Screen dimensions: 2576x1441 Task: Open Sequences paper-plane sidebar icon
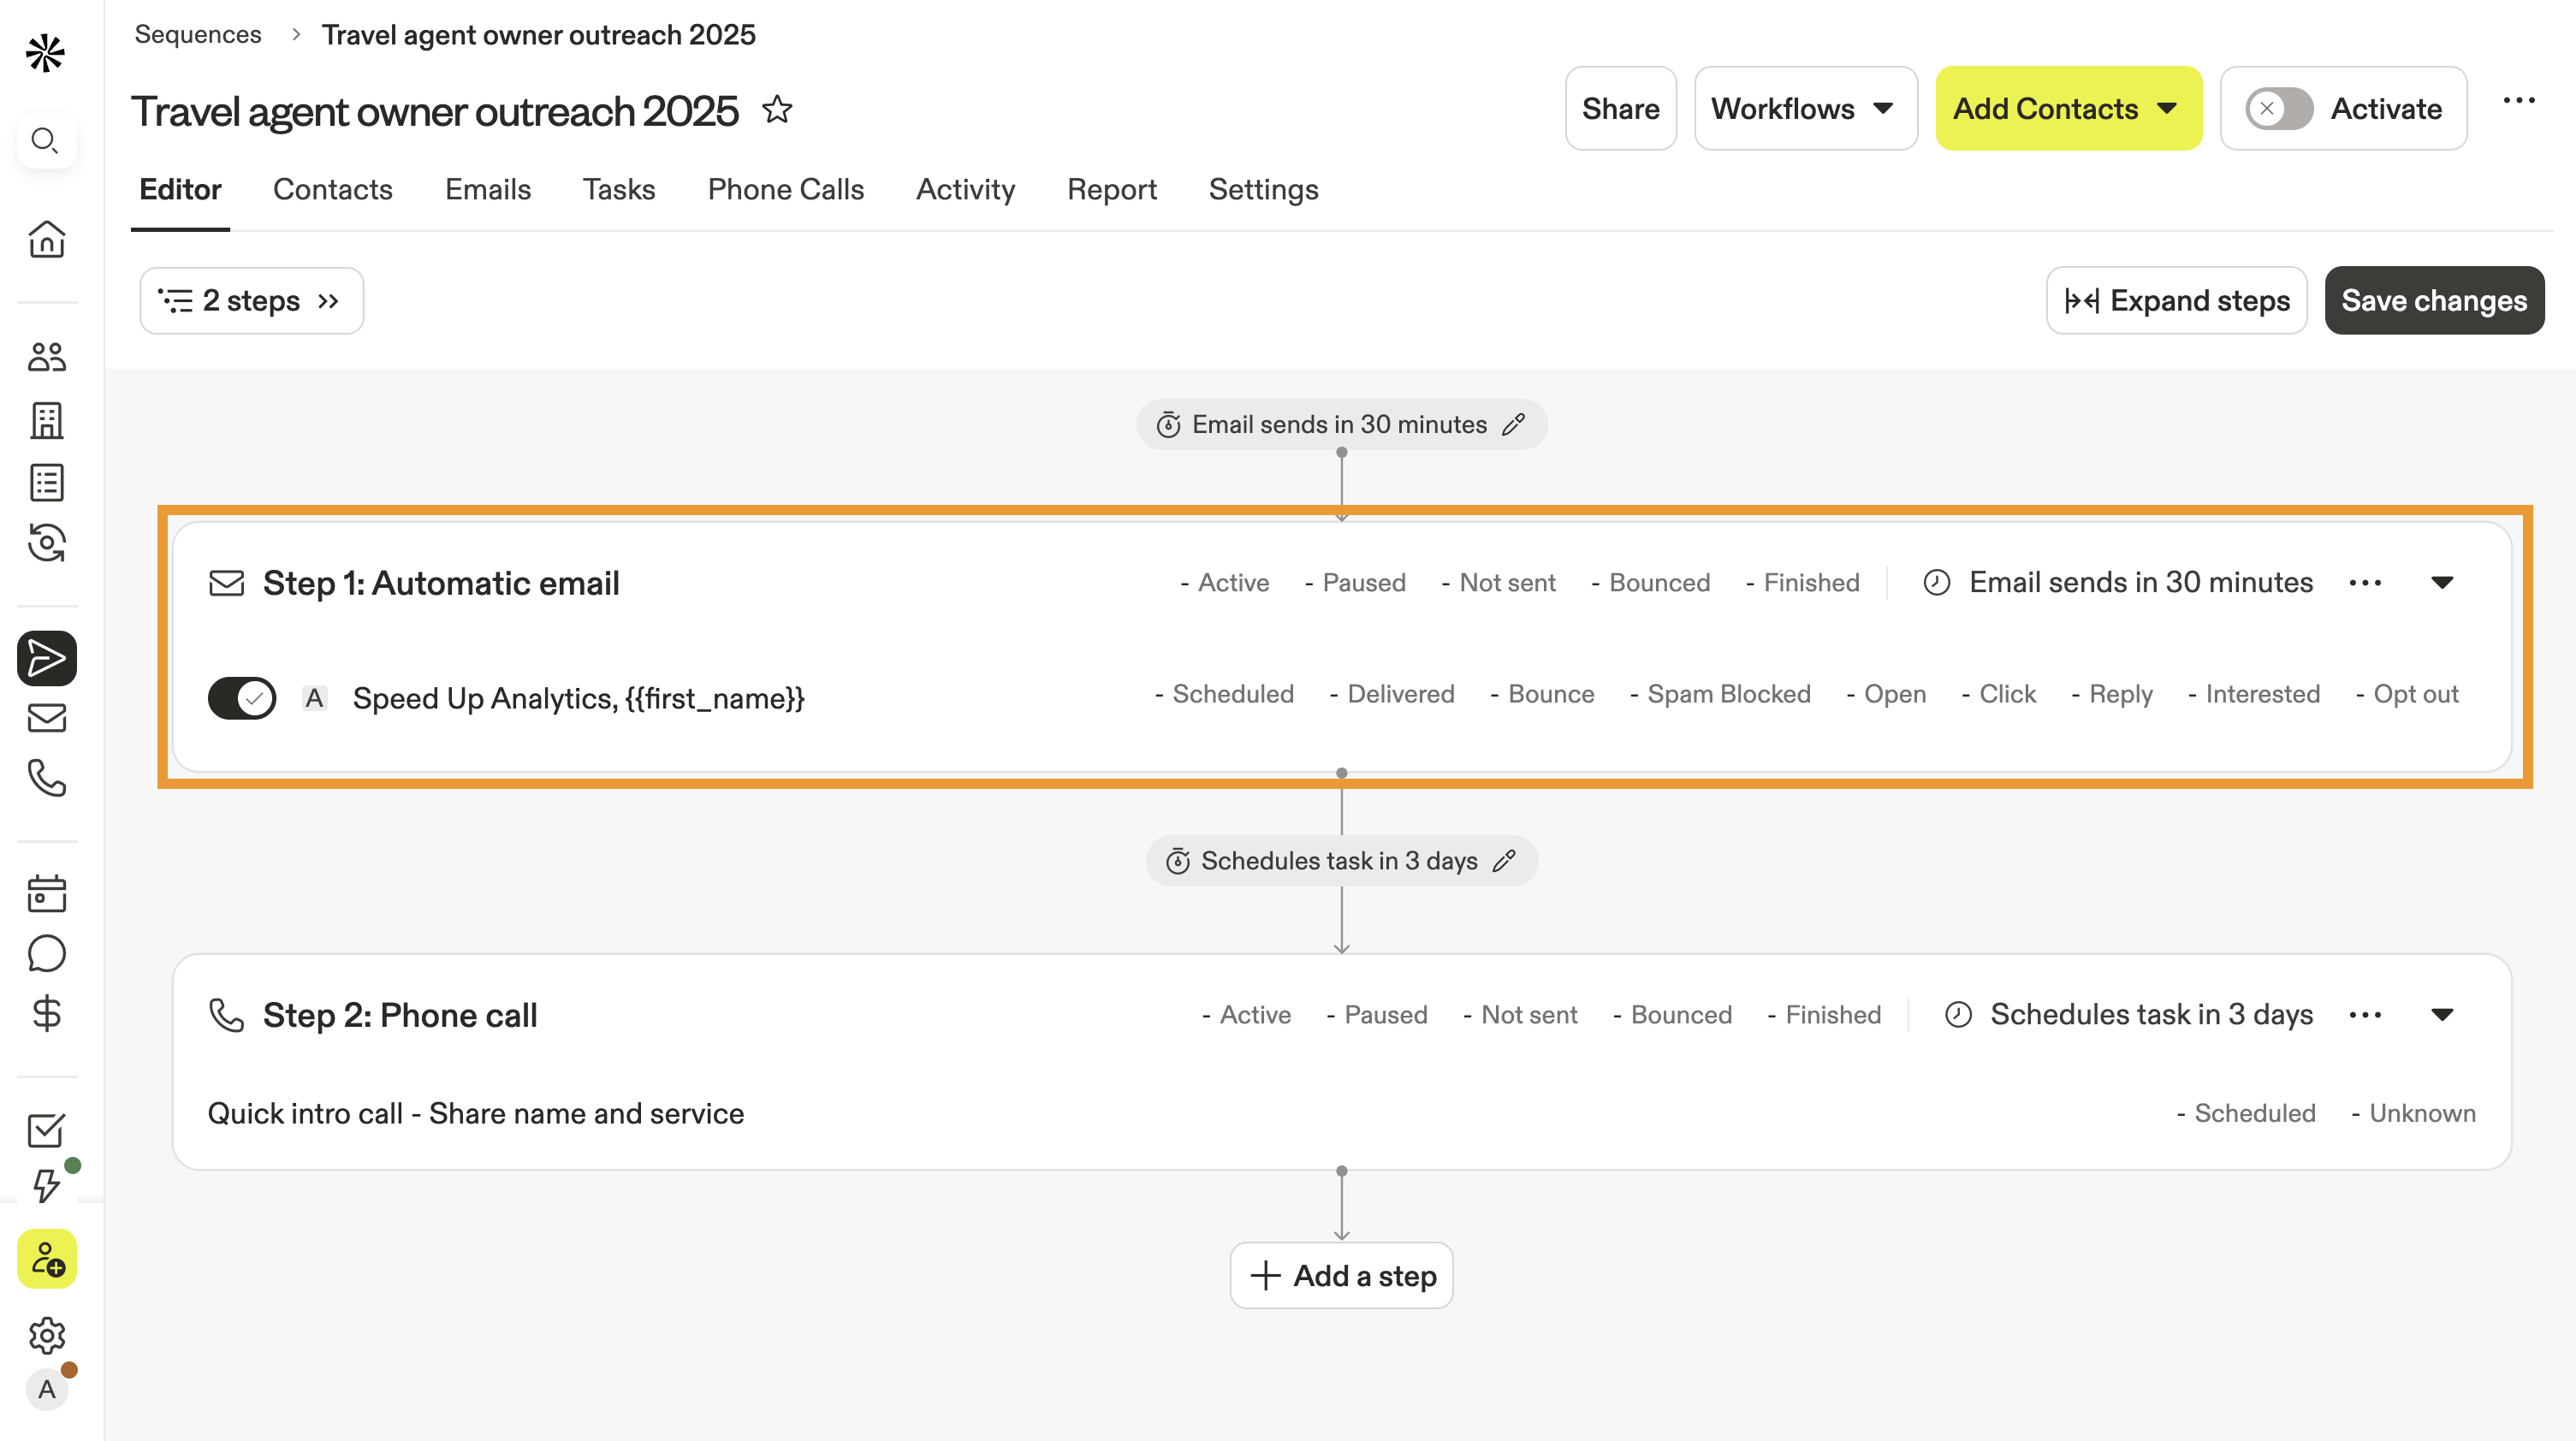(47, 658)
